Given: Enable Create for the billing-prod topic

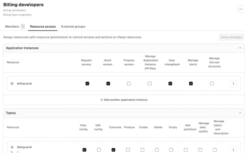Looking at the screenshot, I should click(x=142, y=150).
